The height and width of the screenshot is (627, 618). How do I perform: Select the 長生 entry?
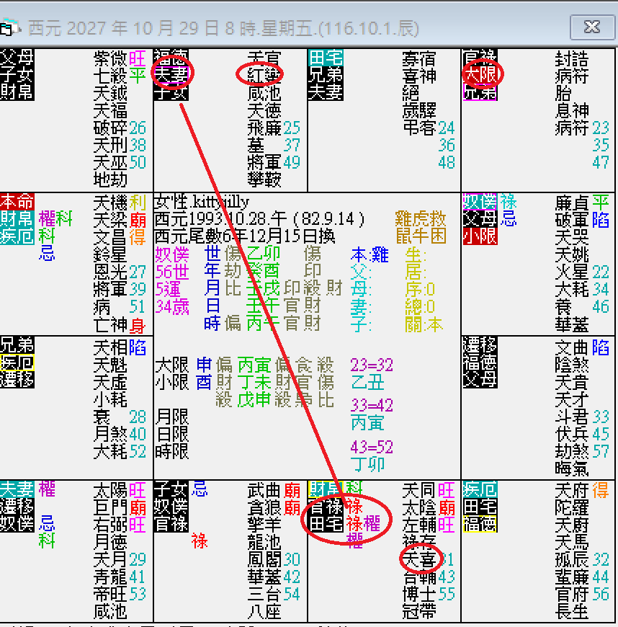click(x=572, y=612)
